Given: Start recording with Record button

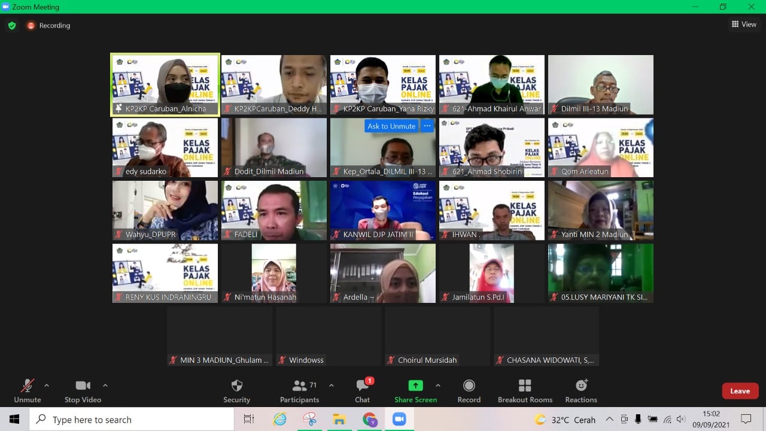Looking at the screenshot, I should tap(469, 391).
